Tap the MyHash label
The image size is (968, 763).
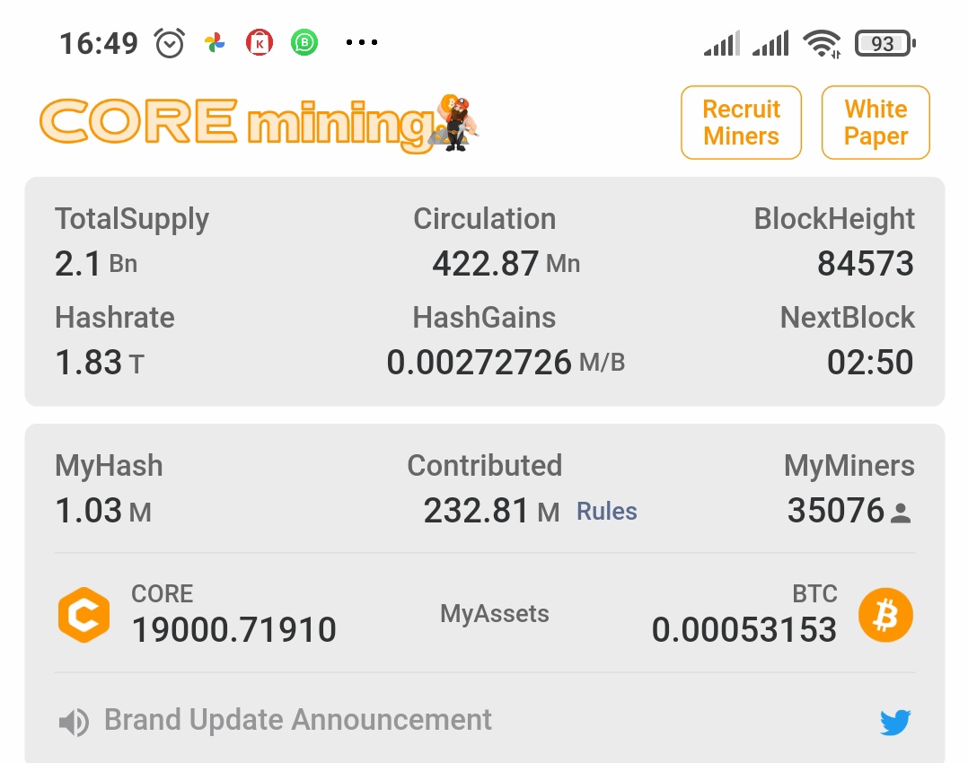click(x=109, y=468)
